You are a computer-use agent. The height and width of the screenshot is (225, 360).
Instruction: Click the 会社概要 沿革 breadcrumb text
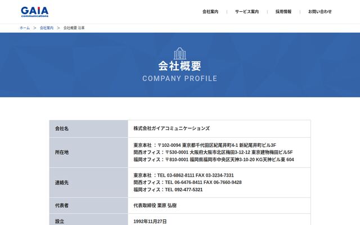(74, 28)
